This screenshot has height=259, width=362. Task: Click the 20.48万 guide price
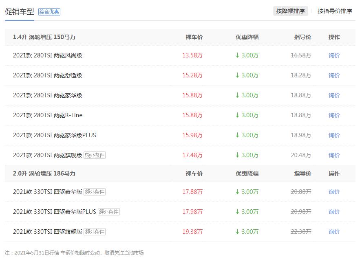pyautogui.click(x=301, y=155)
